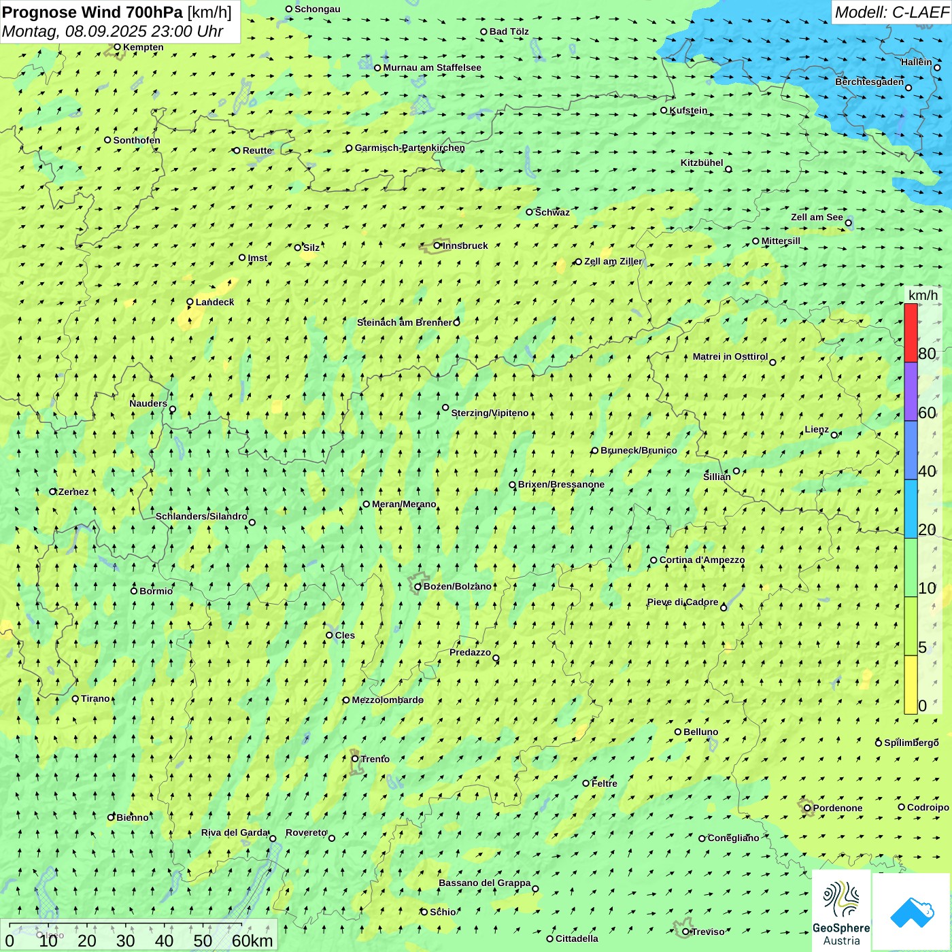
Task: Click the Predazzo city label
Action: 470,652
